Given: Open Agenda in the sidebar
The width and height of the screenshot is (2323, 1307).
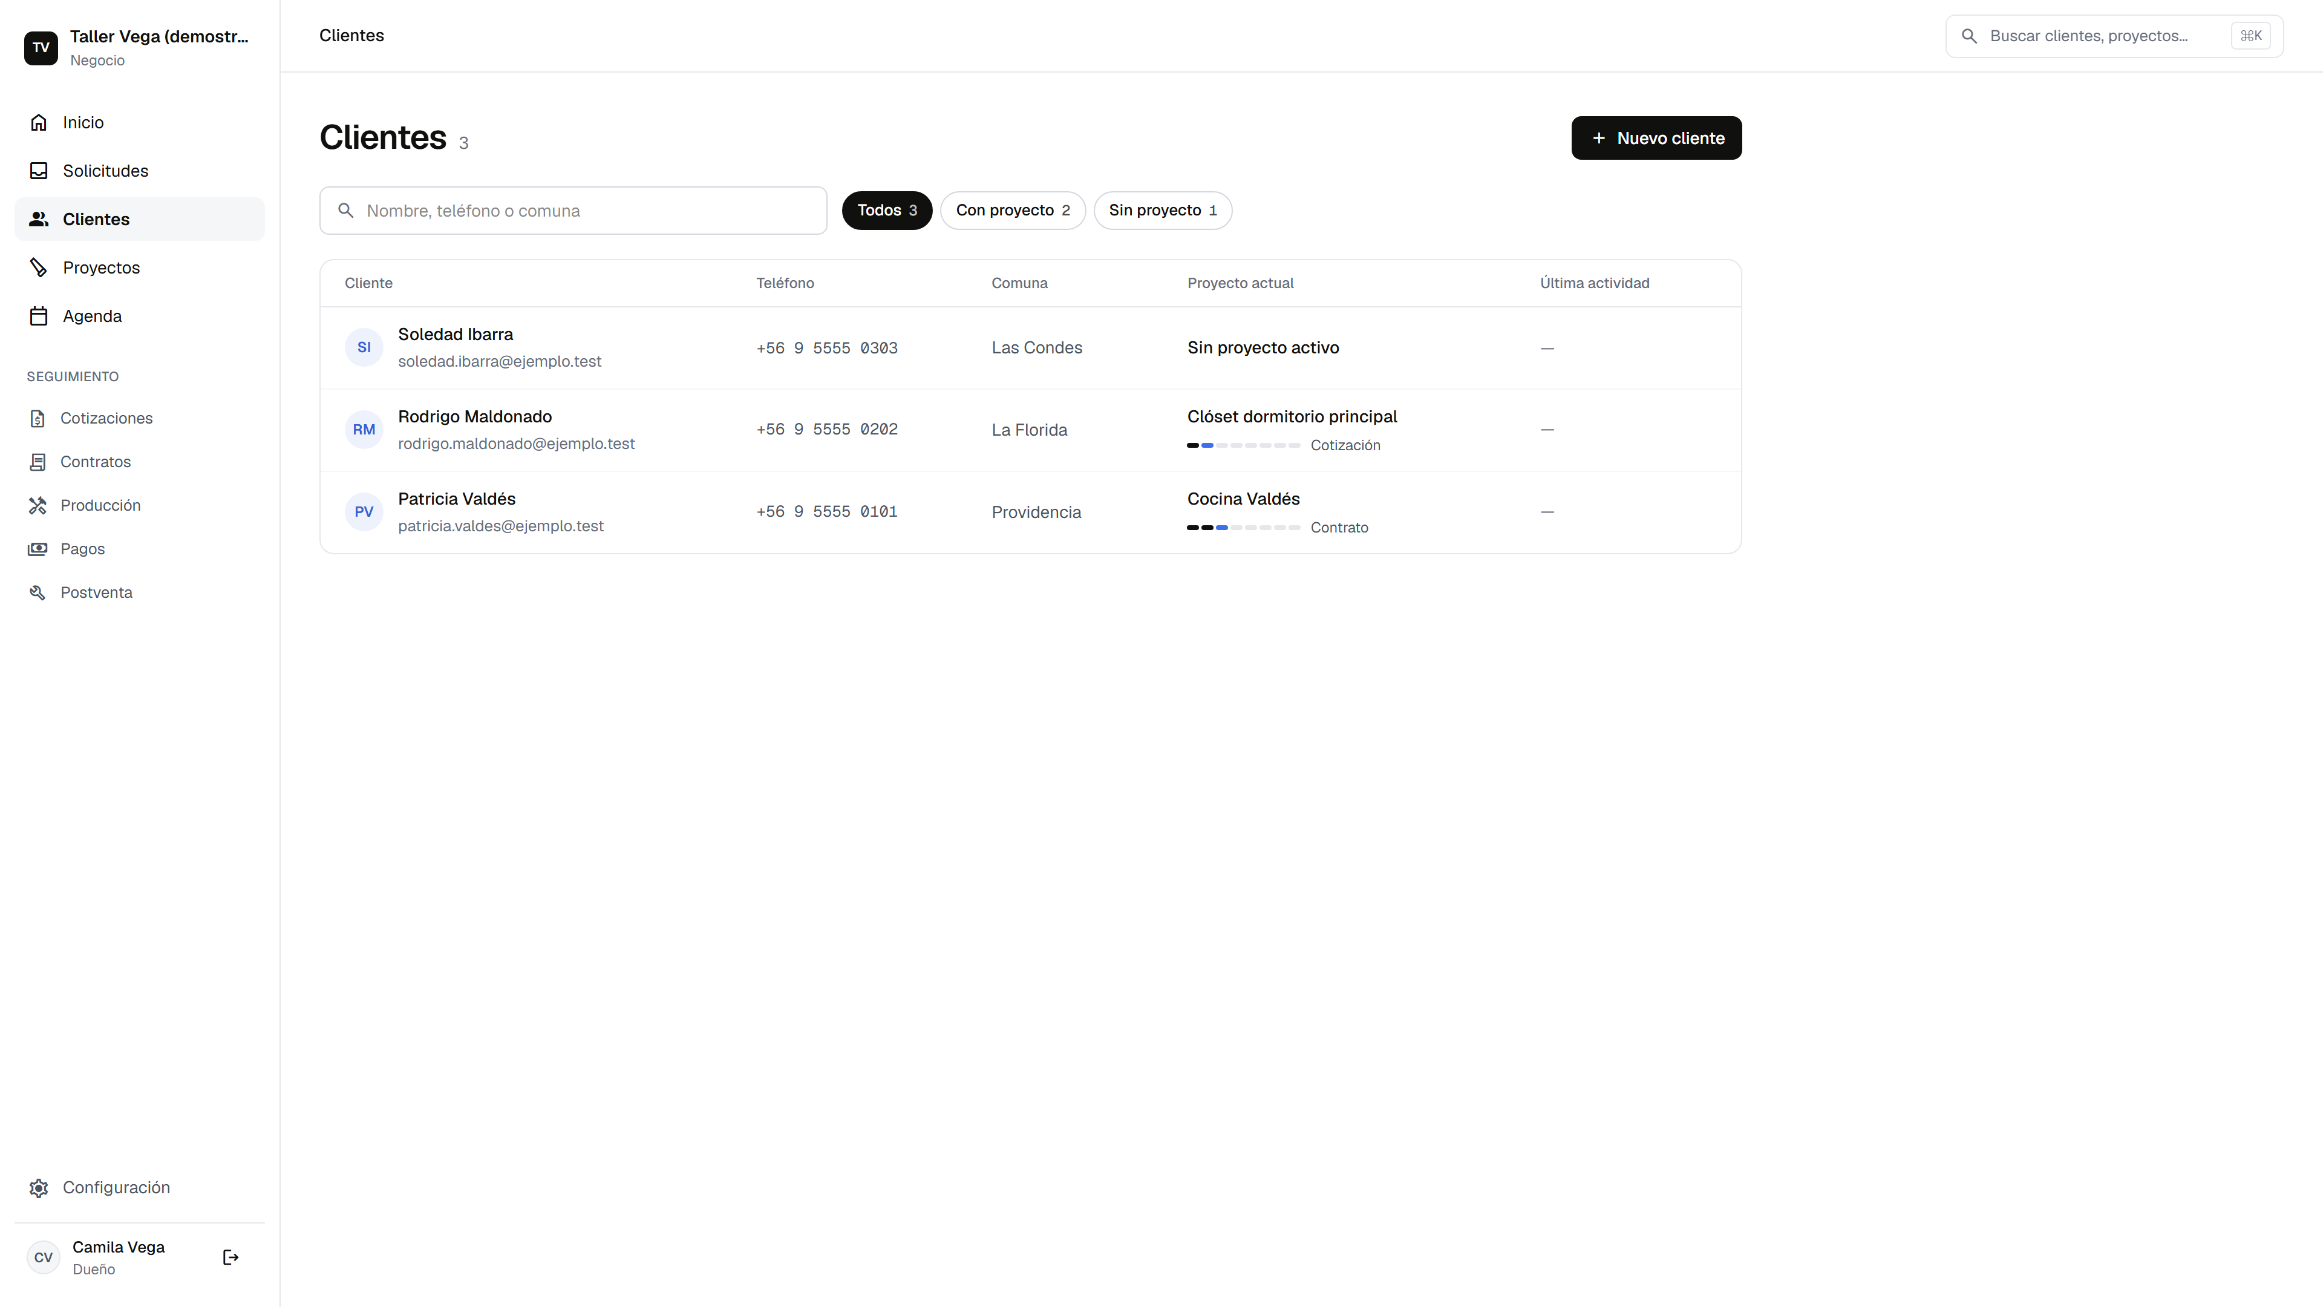Looking at the screenshot, I should click(140, 316).
